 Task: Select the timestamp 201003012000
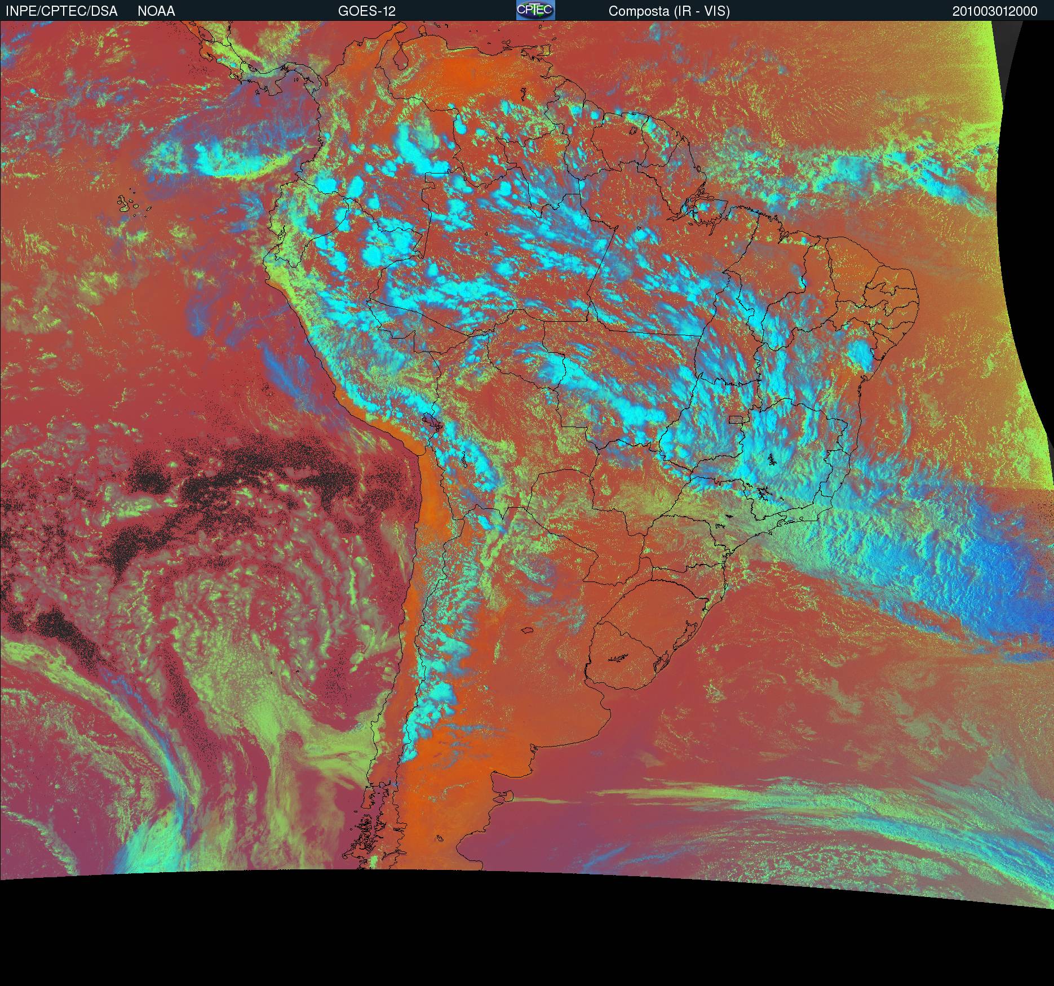995,11
